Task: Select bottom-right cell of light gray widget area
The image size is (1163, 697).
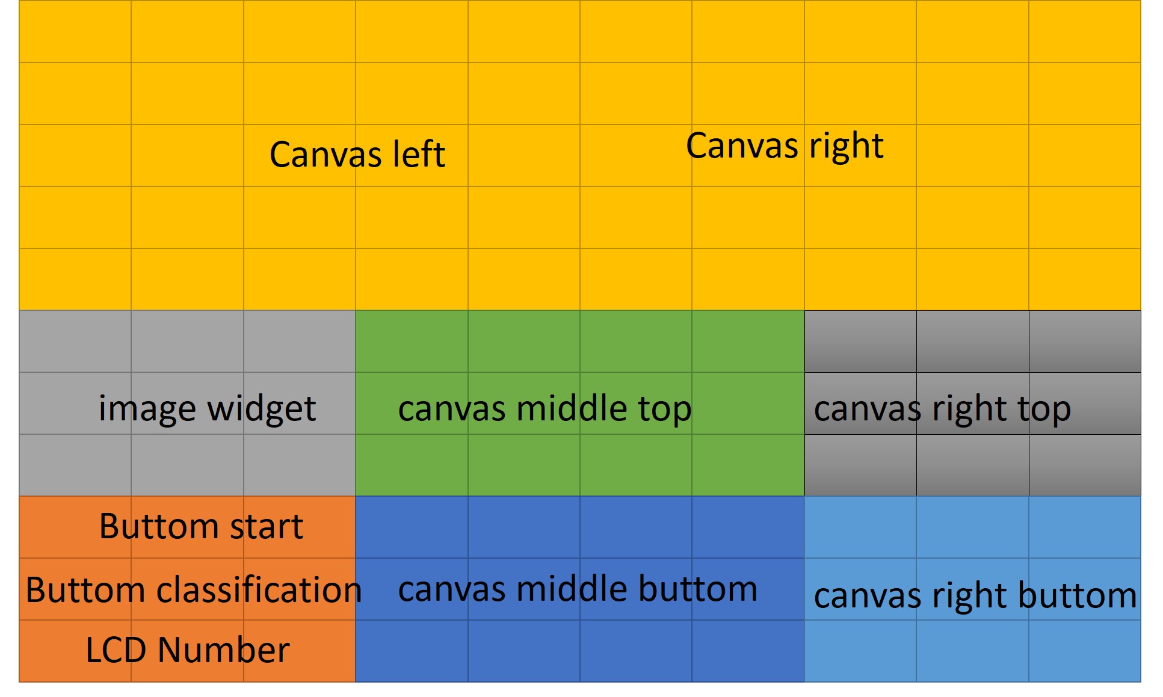Action: (299, 465)
